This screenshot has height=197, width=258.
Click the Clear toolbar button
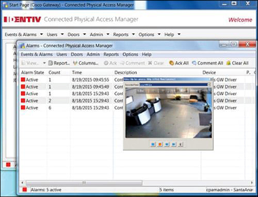pos(156,63)
